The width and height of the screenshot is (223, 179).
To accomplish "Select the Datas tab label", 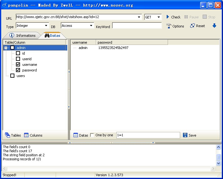I will click(55, 36).
